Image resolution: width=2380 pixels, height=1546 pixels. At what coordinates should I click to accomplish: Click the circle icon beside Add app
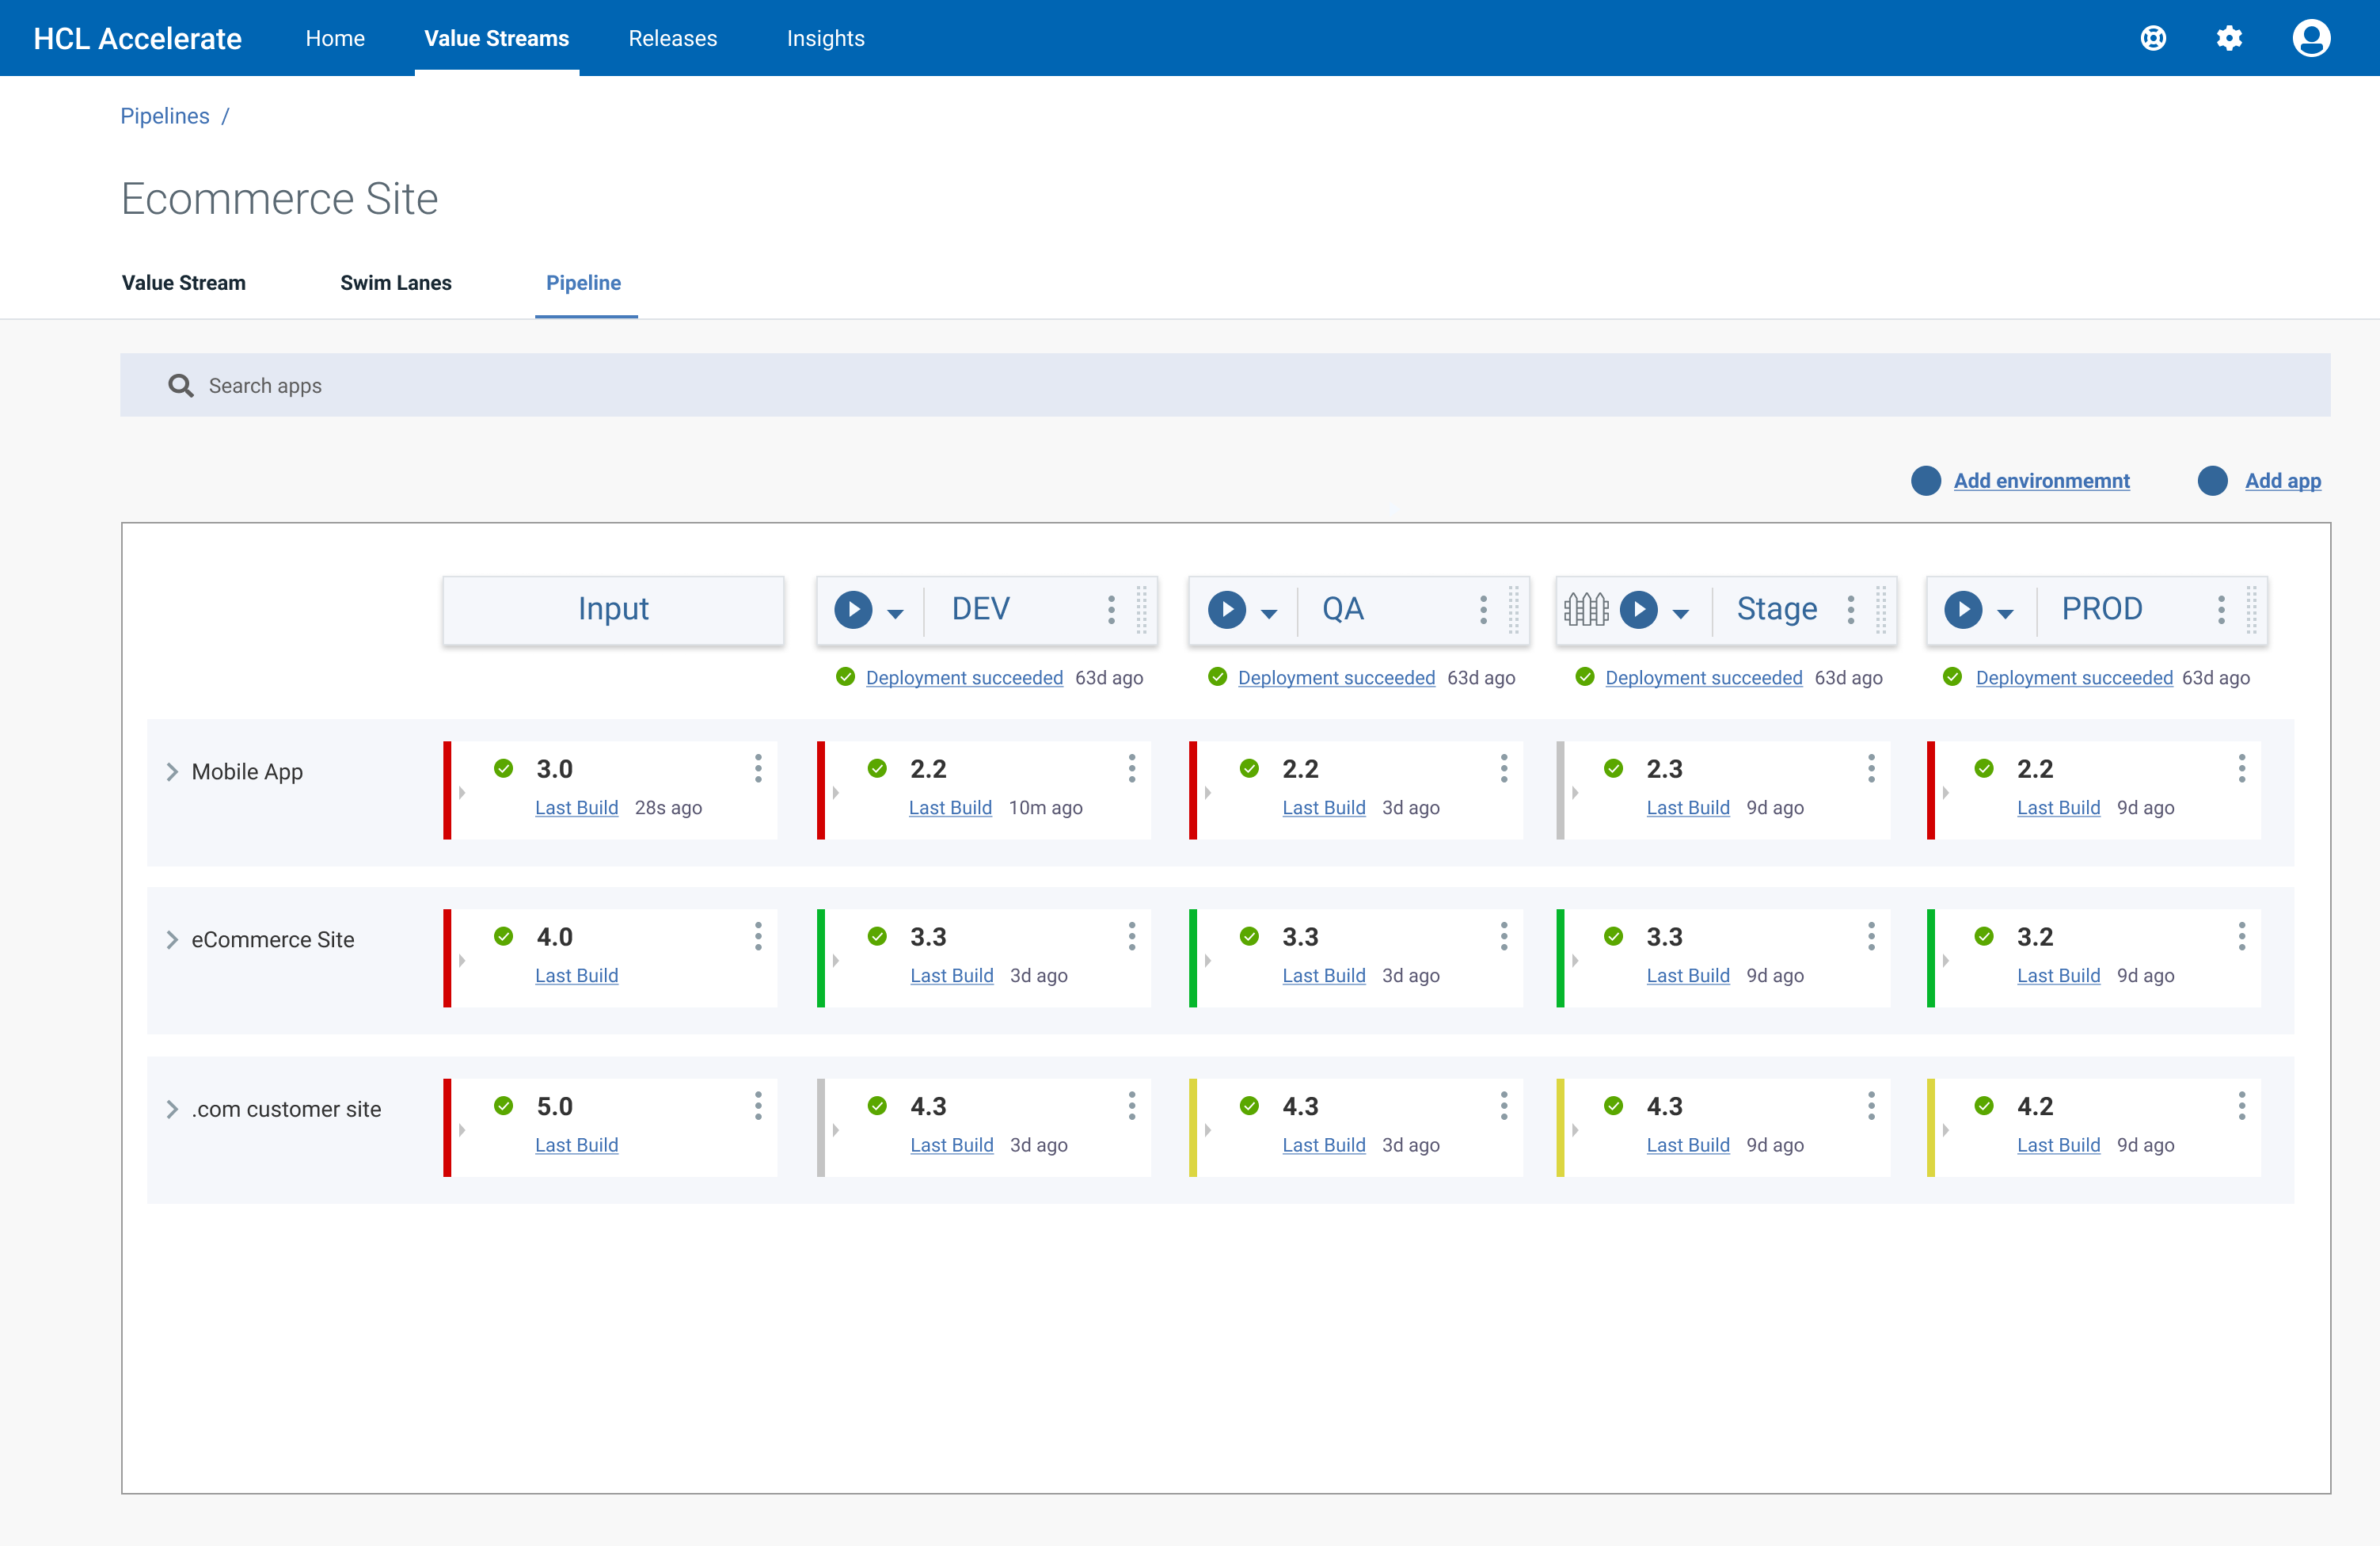point(2212,480)
